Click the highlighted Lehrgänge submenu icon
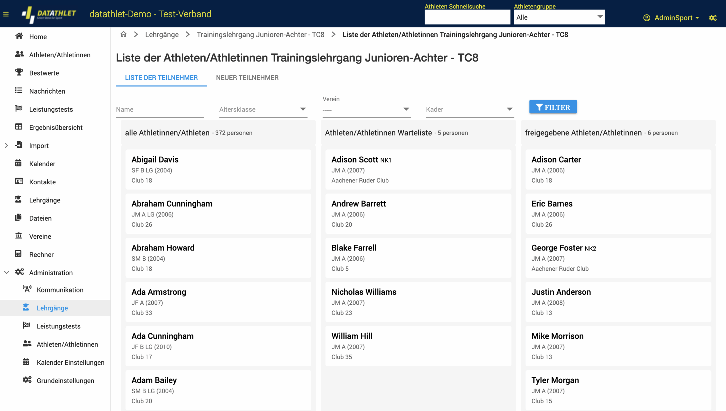The width and height of the screenshot is (726, 411). (26, 307)
